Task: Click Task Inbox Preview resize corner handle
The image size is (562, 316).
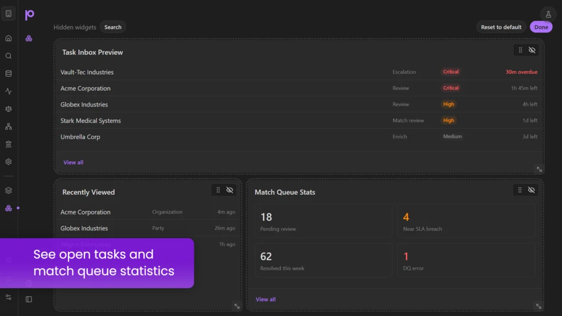Action: [539, 169]
